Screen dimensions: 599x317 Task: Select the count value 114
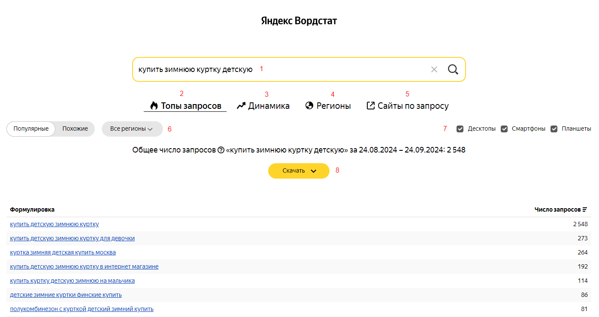click(583, 281)
